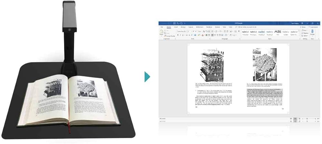Viewport: 322px width, 144px height.
Task: Toggle the Bullets list button
Action: pyautogui.click(x=213, y=31)
